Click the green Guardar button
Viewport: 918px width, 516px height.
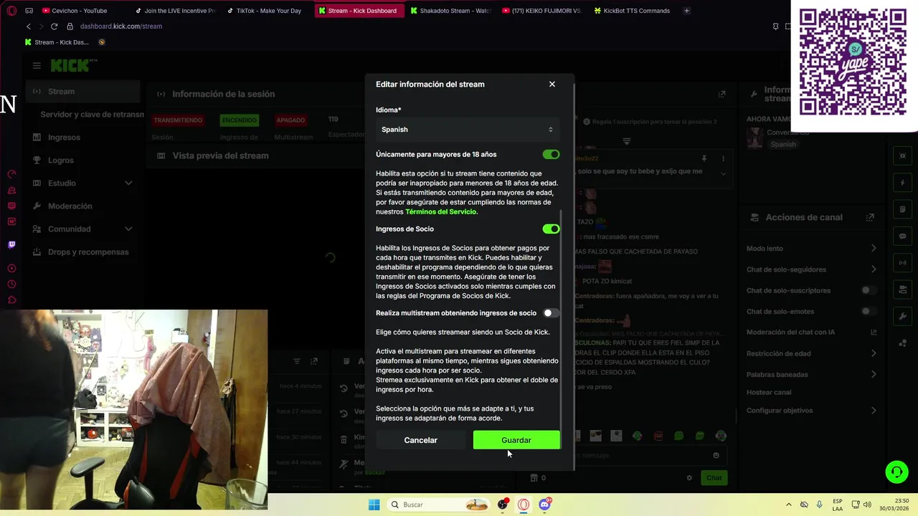click(x=516, y=440)
